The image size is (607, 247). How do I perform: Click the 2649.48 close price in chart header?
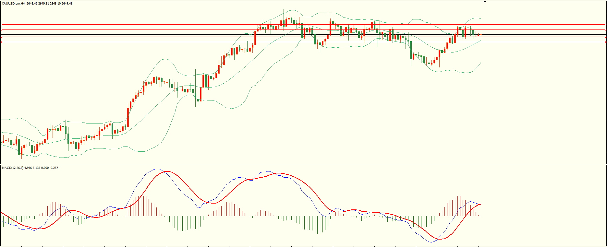click(67, 4)
